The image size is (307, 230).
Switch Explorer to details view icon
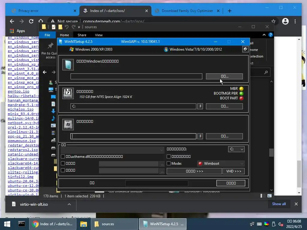pos(263,196)
